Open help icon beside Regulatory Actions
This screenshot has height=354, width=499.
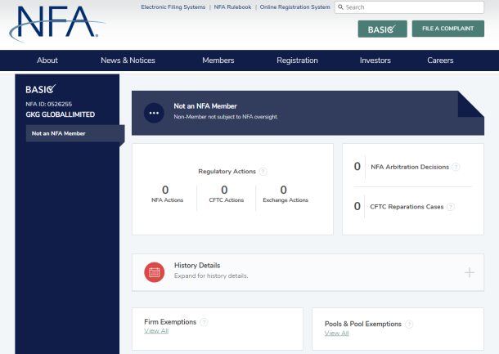[263, 172]
